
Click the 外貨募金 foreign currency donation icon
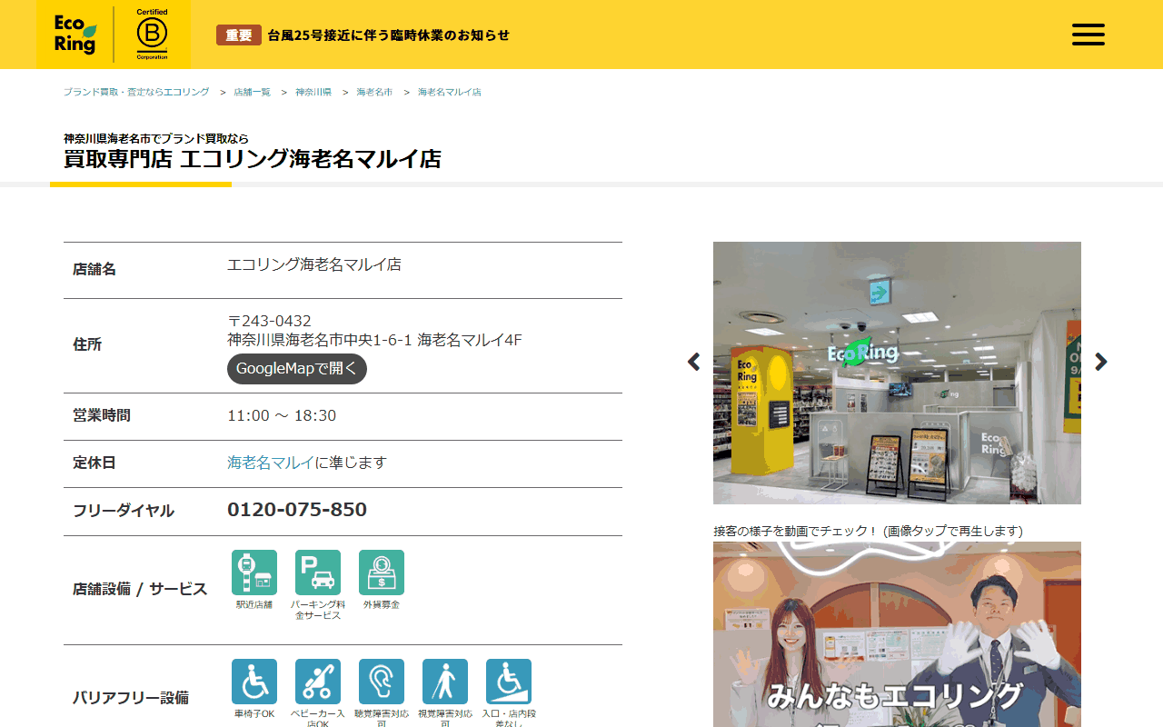click(382, 573)
